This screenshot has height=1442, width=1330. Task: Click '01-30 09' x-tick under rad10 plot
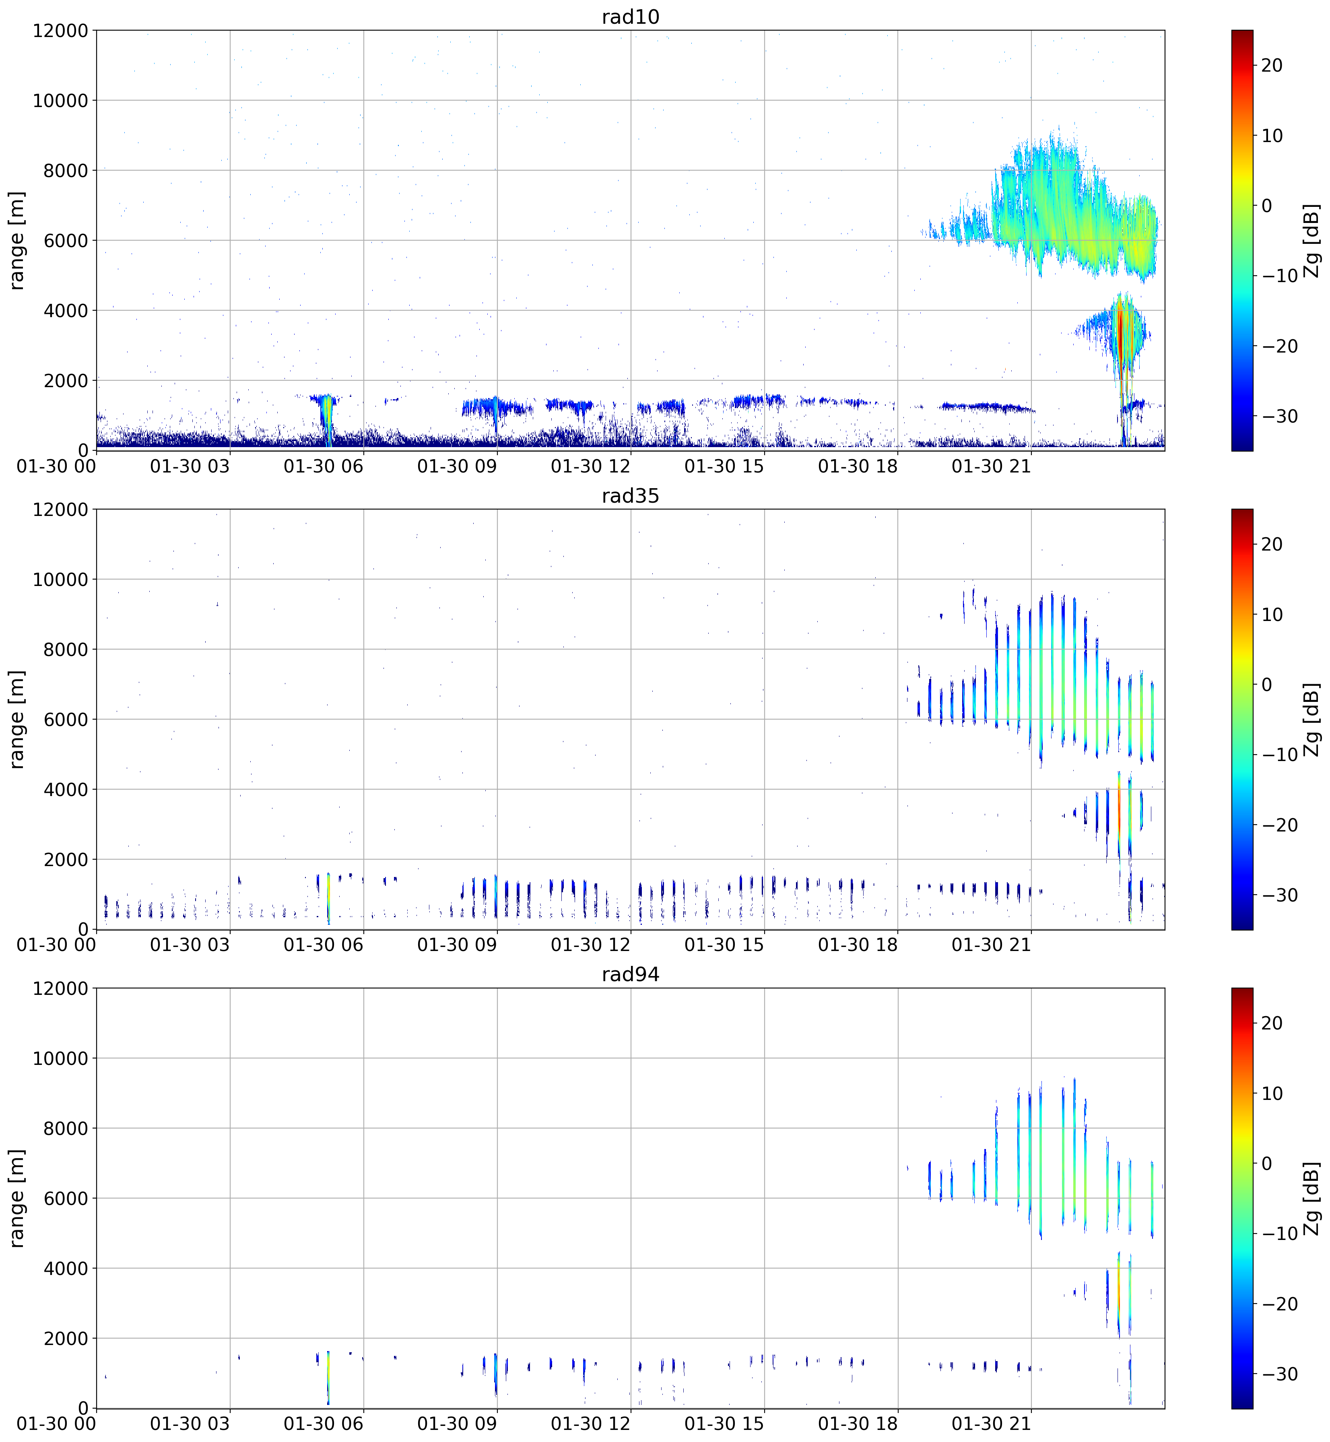[456, 466]
